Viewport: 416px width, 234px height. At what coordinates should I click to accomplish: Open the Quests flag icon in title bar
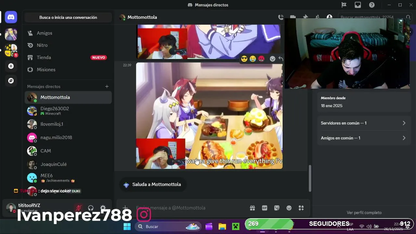pos(344,5)
